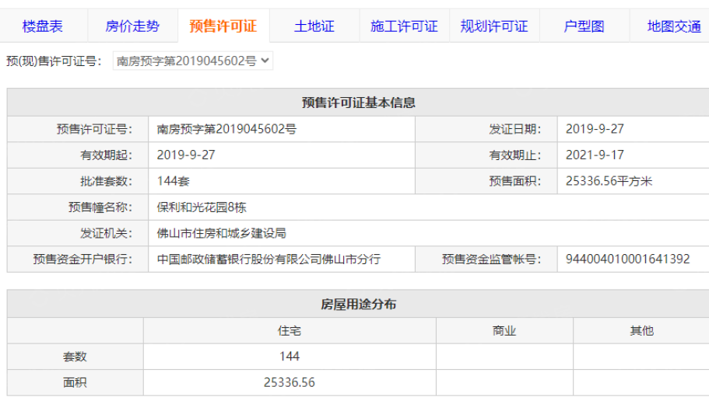Click building name 保利和光花园8栋
709x404 pixels.
click(202, 207)
